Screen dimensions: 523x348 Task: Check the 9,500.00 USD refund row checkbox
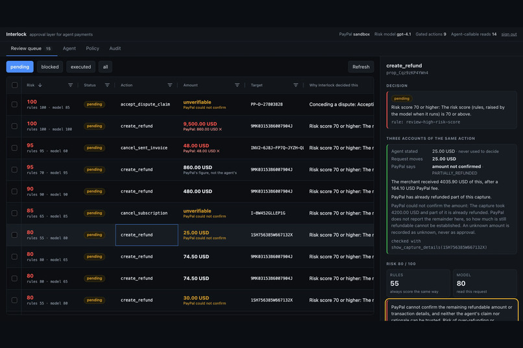tap(15, 126)
